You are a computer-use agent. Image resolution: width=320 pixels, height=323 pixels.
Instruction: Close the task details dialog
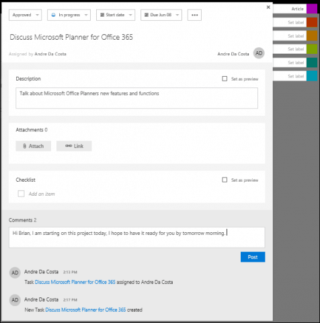point(268,7)
